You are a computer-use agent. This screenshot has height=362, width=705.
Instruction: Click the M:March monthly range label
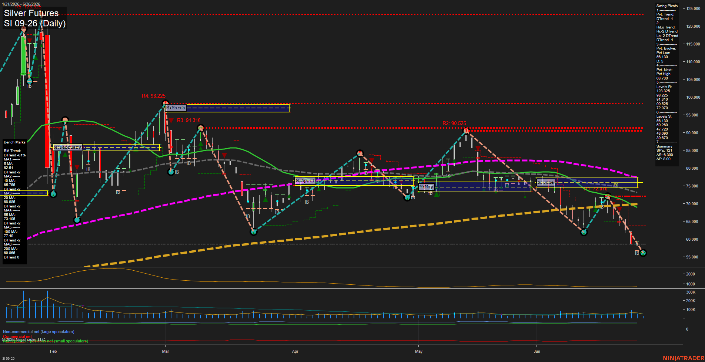tap(176, 108)
